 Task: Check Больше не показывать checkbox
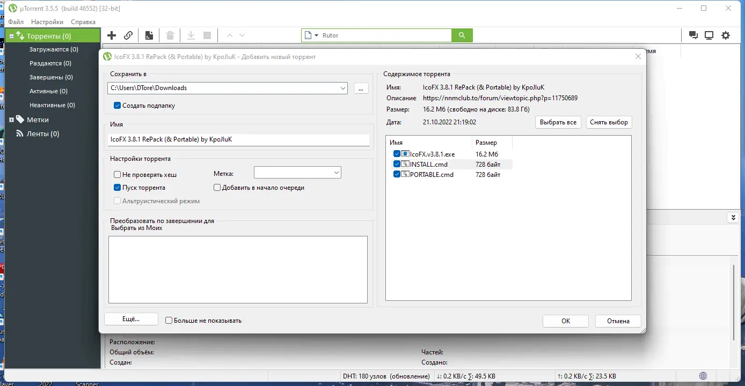point(169,321)
